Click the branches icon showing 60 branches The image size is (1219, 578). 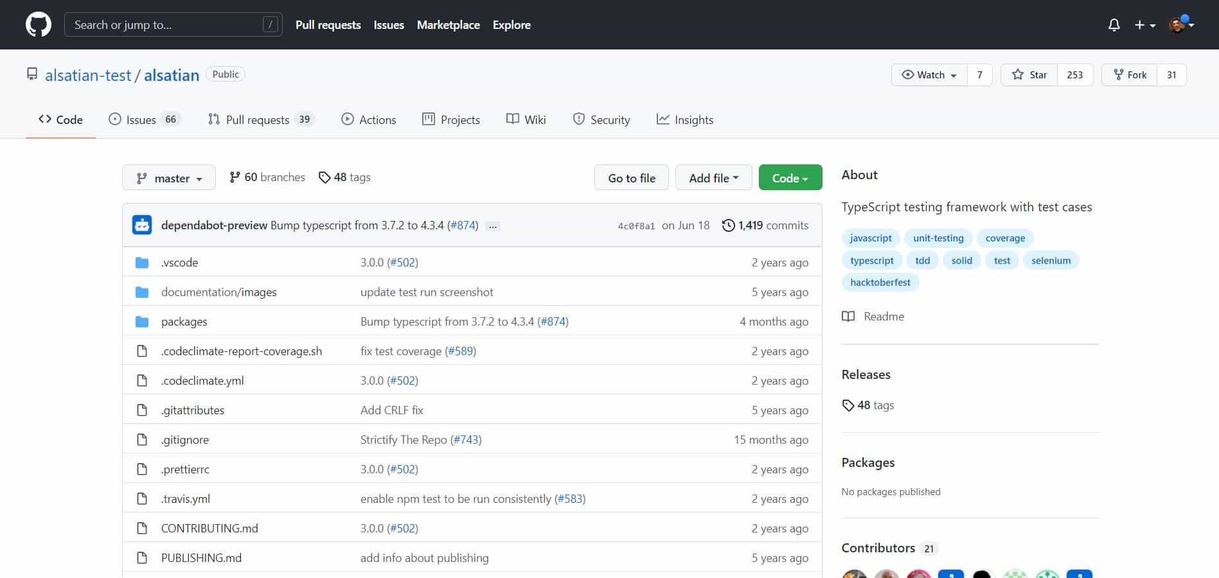point(235,177)
